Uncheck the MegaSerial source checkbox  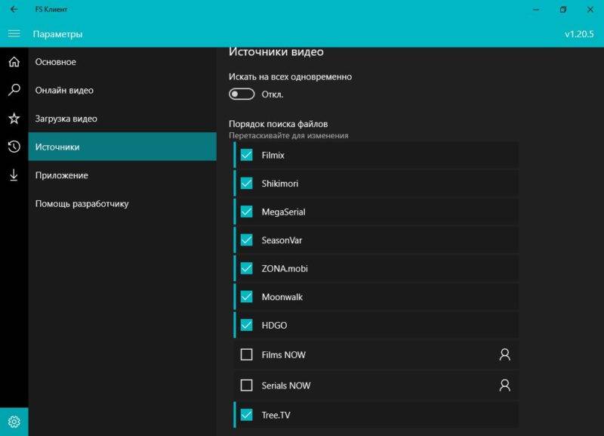coord(247,212)
